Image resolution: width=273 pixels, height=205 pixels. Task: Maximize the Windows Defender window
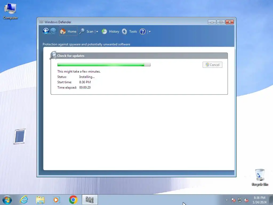pyautogui.click(x=221, y=22)
